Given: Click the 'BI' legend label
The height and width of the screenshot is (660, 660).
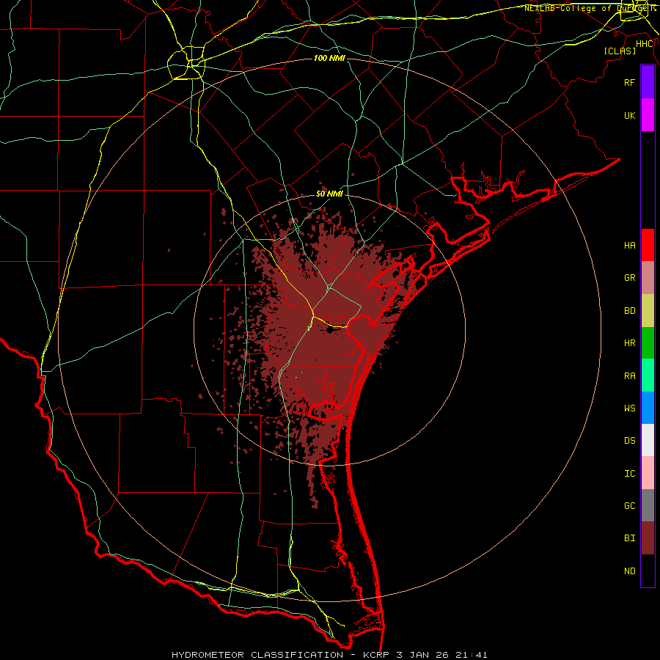Looking at the screenshot, I should (x=629, y=538).
